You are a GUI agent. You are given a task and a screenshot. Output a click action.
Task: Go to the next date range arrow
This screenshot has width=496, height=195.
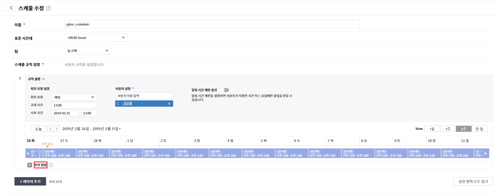[x=57, y=129]
